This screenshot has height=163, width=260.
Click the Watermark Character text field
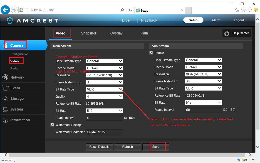click(105, 132)
